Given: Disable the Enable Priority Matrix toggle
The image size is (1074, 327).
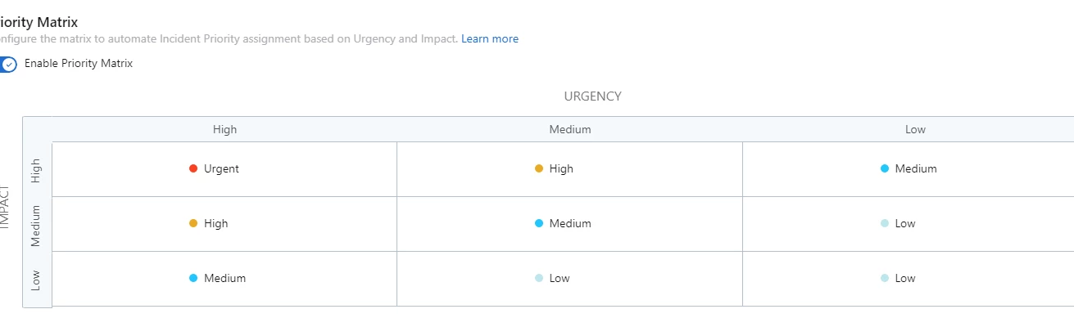Looking at the screenshot, I should (x=7, y=64).
